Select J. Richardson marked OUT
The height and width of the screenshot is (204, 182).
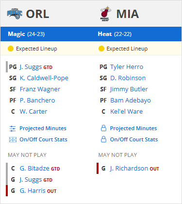point(129,169)
